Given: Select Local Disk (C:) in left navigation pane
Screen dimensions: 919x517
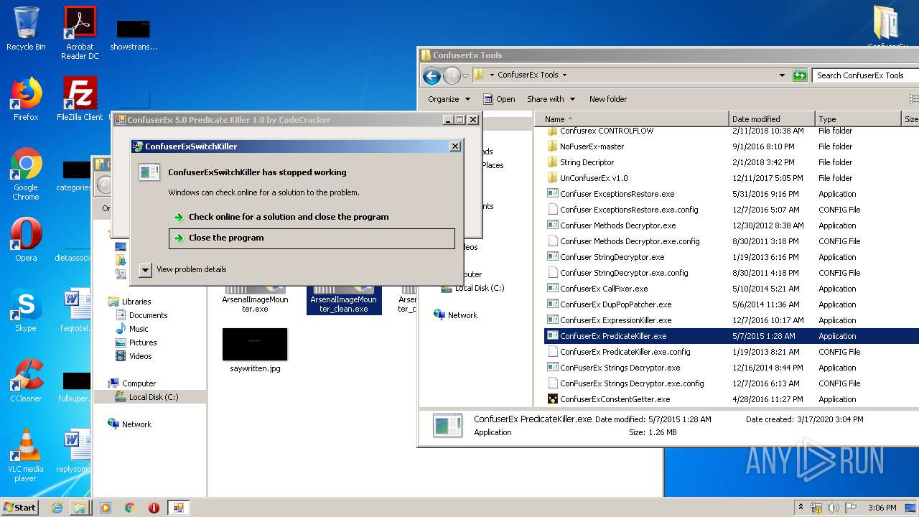Looking at the screenshot, I should [149, 397].
